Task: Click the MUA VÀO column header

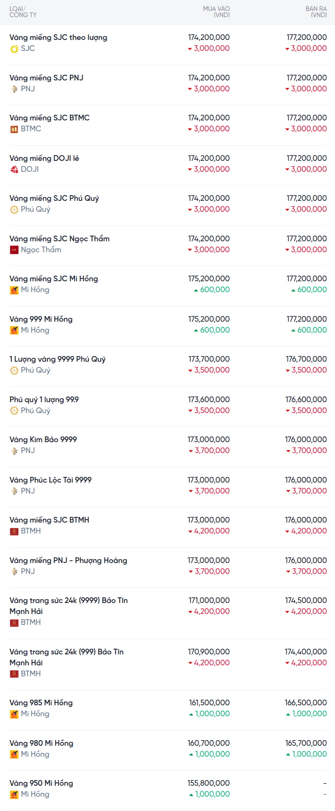Action: (216, 12)
